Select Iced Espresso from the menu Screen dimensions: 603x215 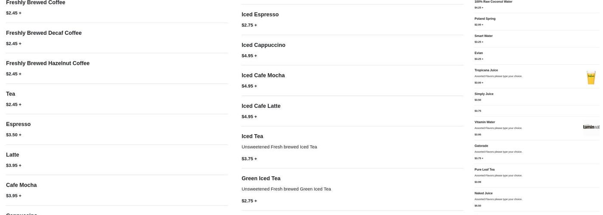(260, 15)
